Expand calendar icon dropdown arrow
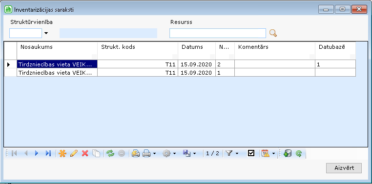 point(273,154)
